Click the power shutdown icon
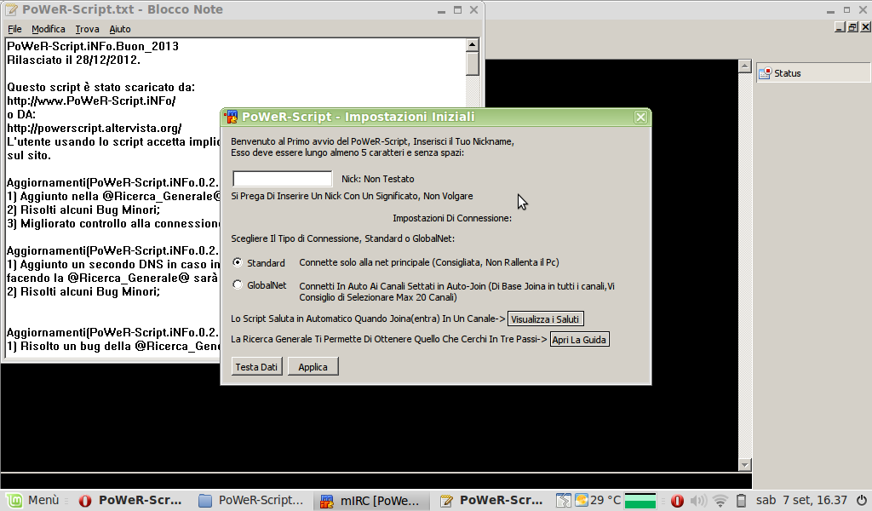872x511 pixels. tap(862, 500)
